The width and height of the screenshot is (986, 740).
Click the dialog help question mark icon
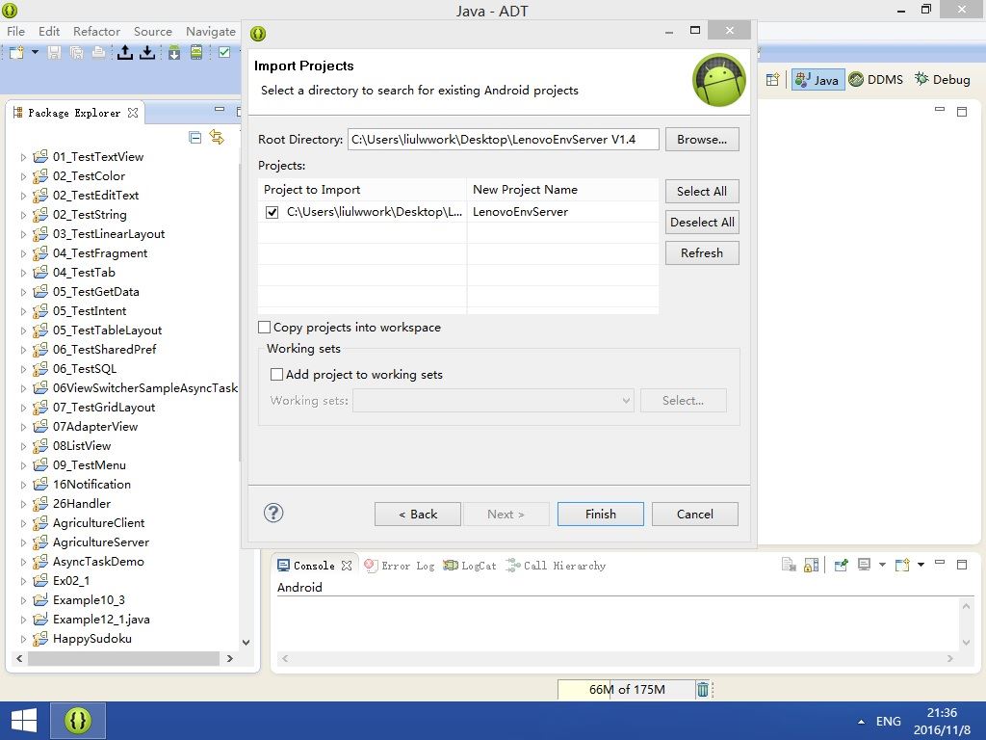[273, 513]
